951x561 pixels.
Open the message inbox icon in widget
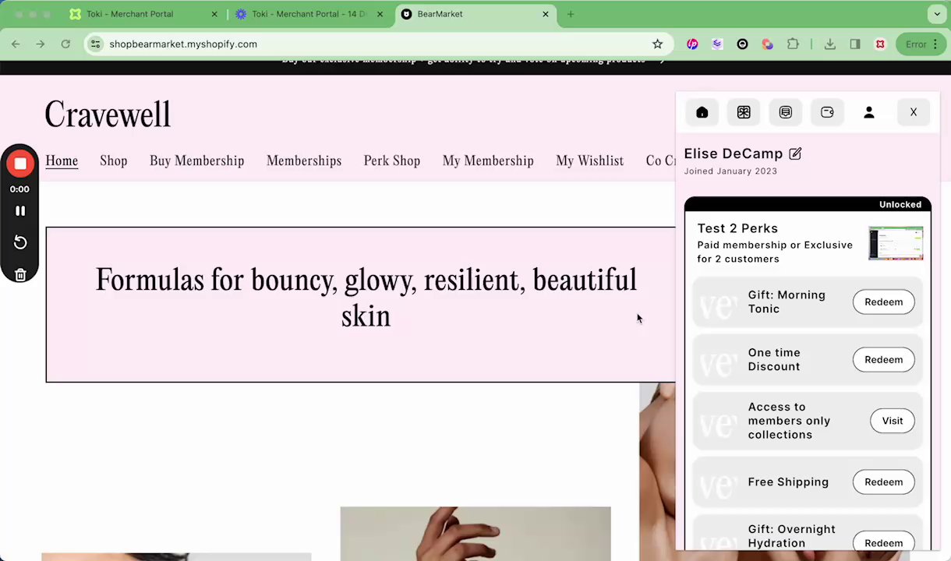(785, 112)
